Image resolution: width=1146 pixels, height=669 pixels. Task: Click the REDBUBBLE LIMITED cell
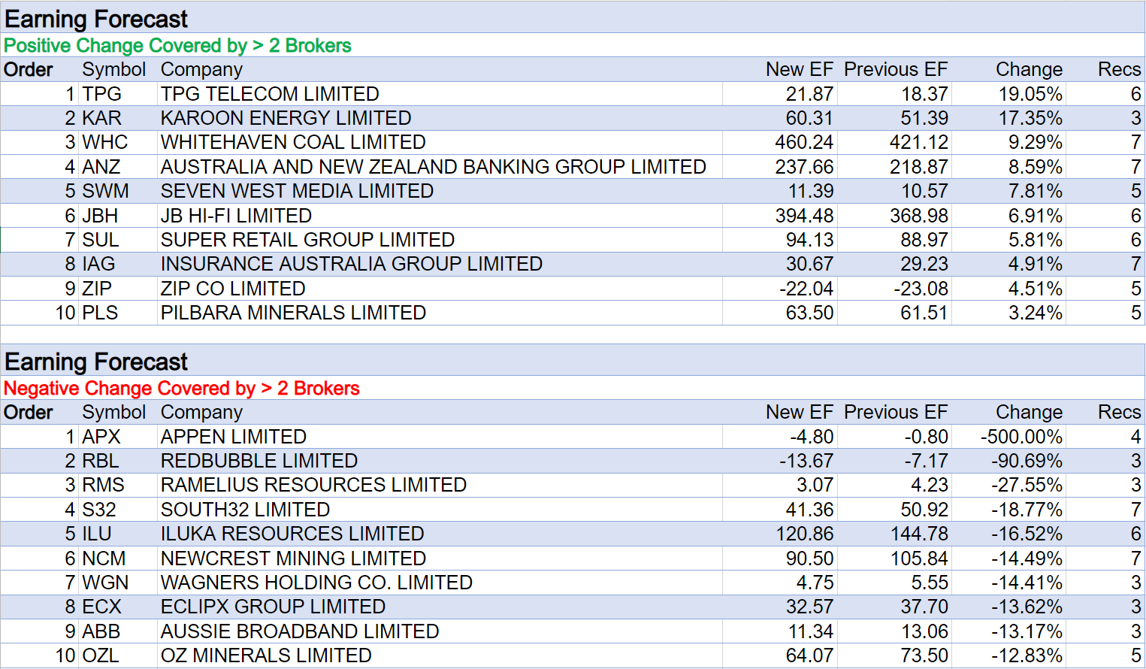click(x=259, y=461)
